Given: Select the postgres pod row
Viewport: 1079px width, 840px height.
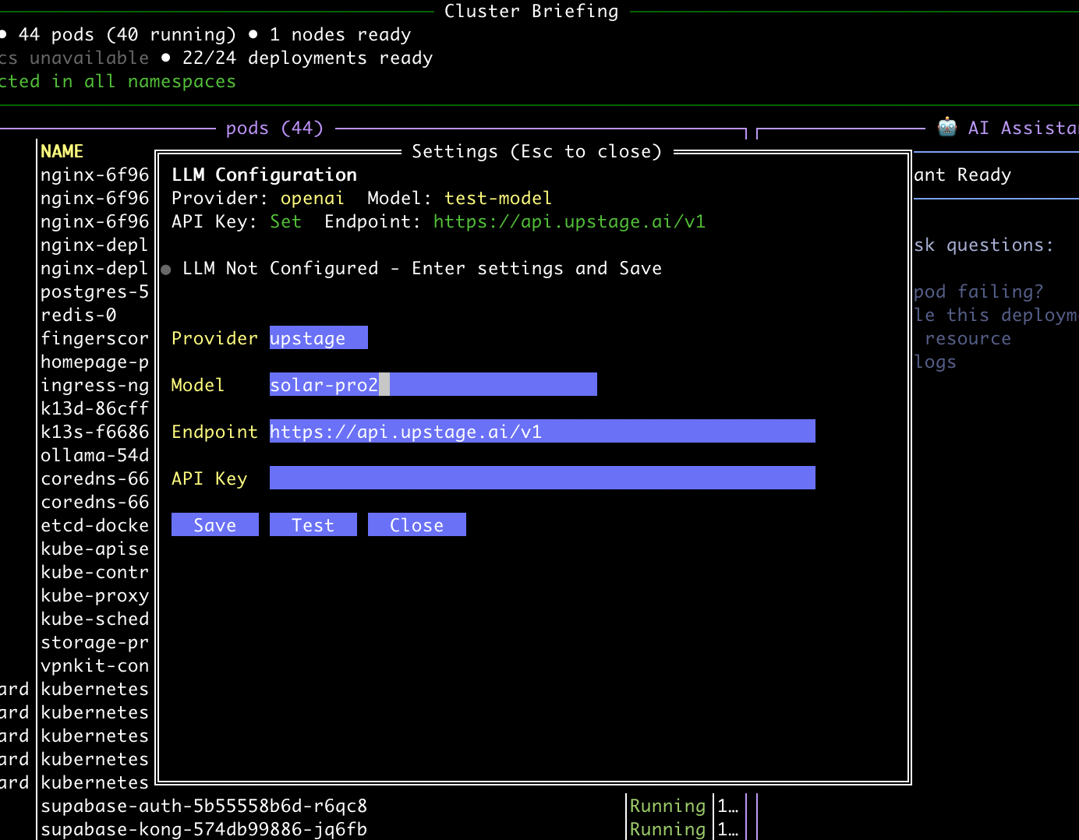Looking at the screenshot, I should pos(94,291).
